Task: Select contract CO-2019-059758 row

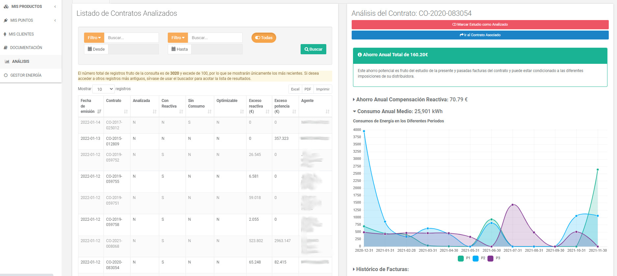Action: point(205,225)
